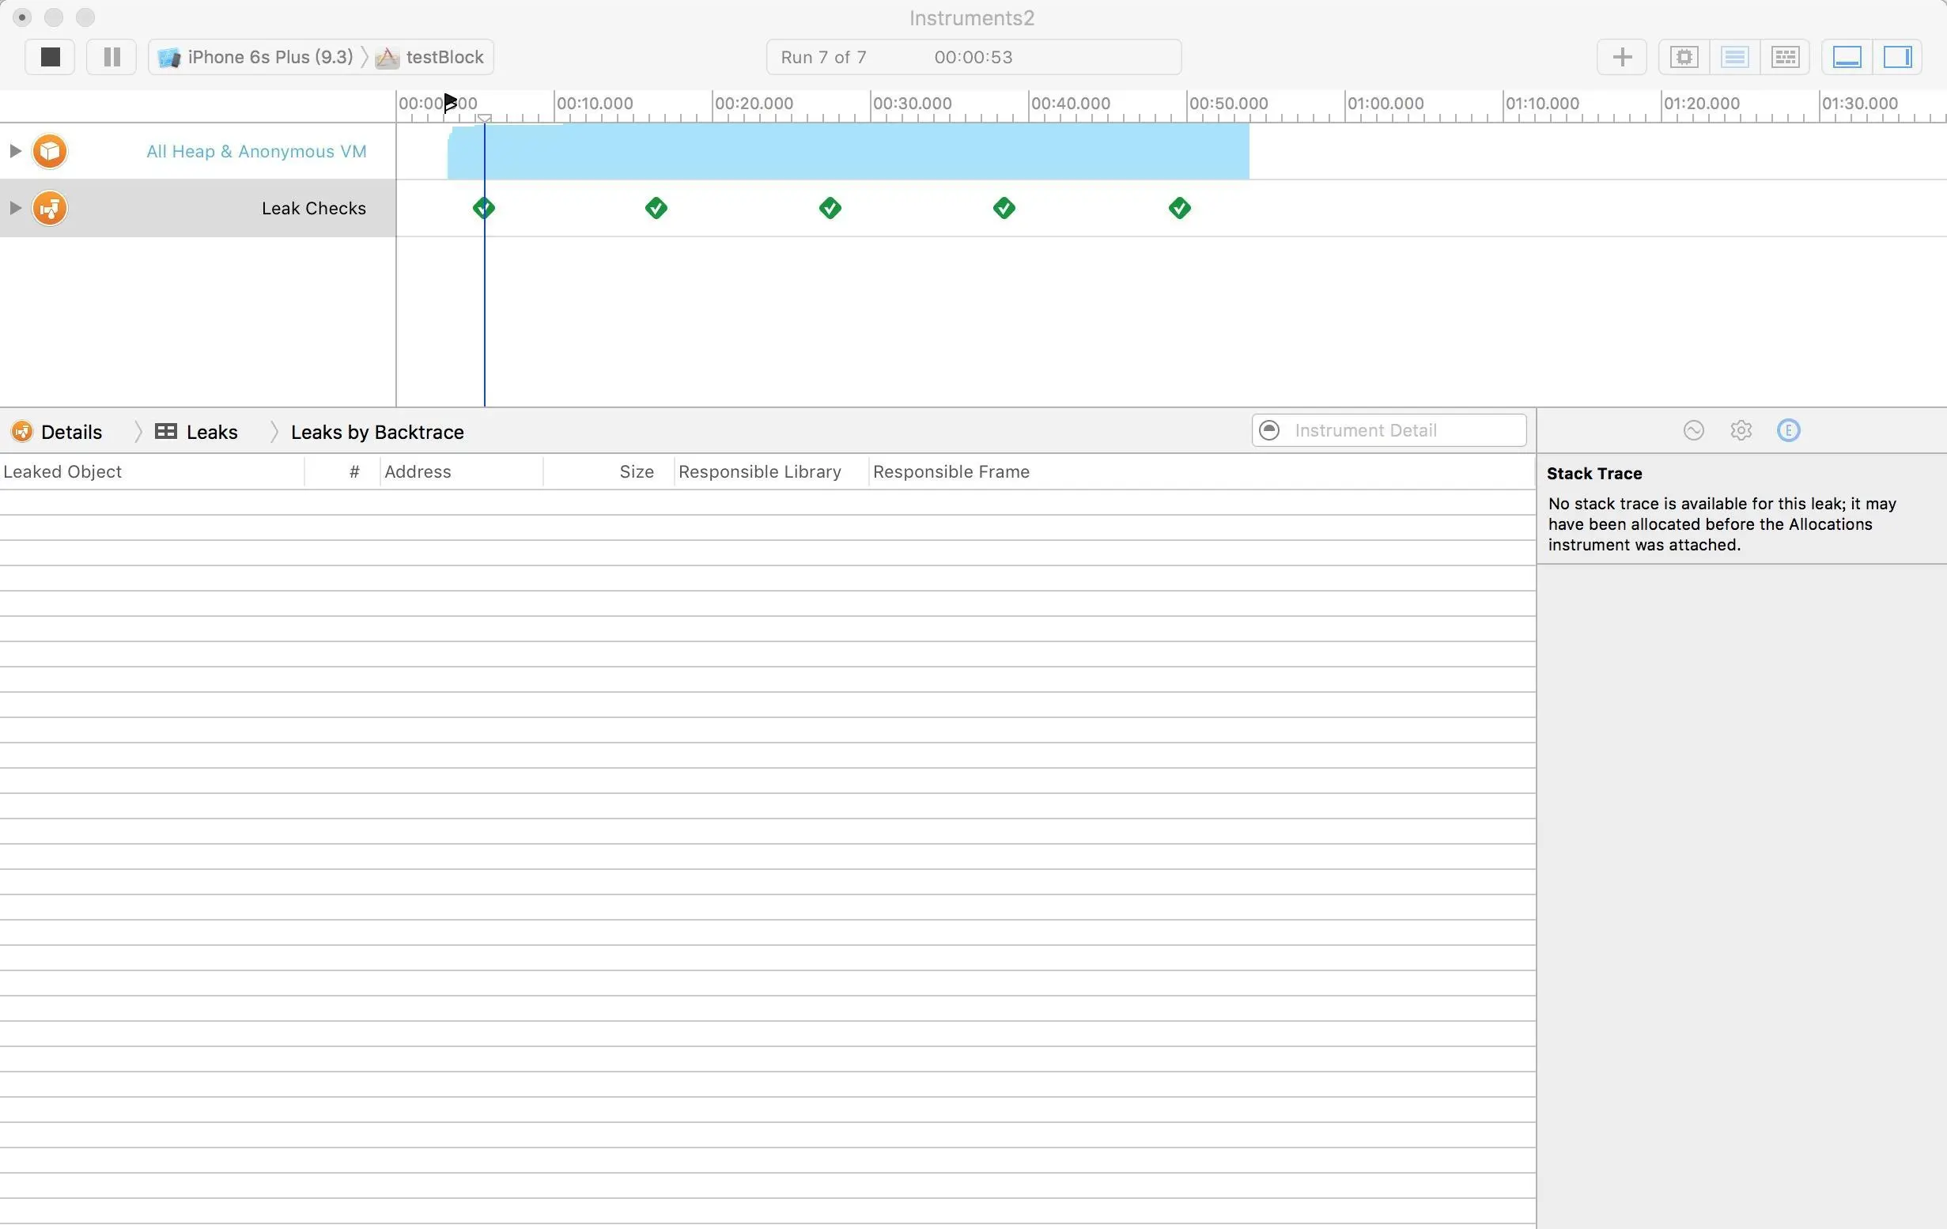
Task: Select the Allocations instrument icon
Action: pyautogui.click(x=49, y=151)
